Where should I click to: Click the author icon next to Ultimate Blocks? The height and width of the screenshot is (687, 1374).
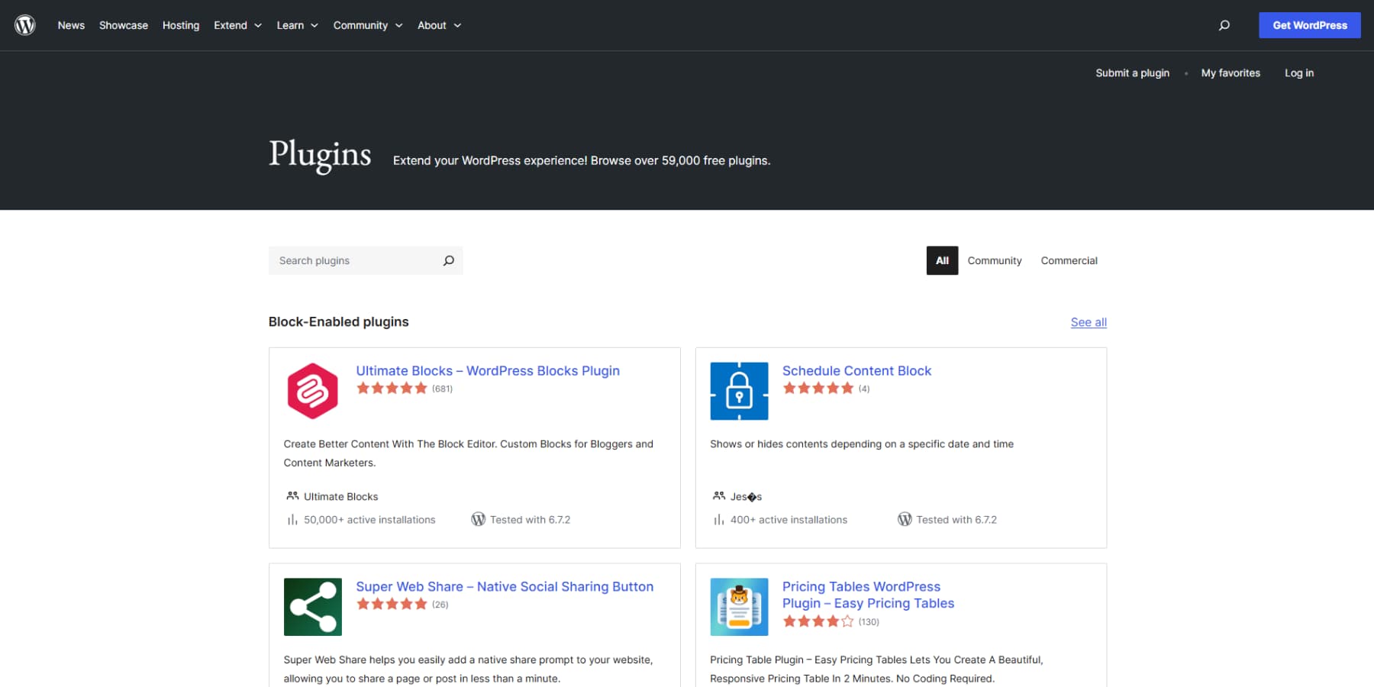(x=292, y=495)
